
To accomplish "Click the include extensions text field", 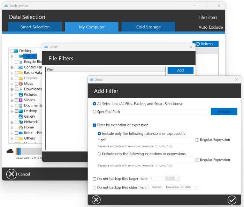I will pos(145,140).
